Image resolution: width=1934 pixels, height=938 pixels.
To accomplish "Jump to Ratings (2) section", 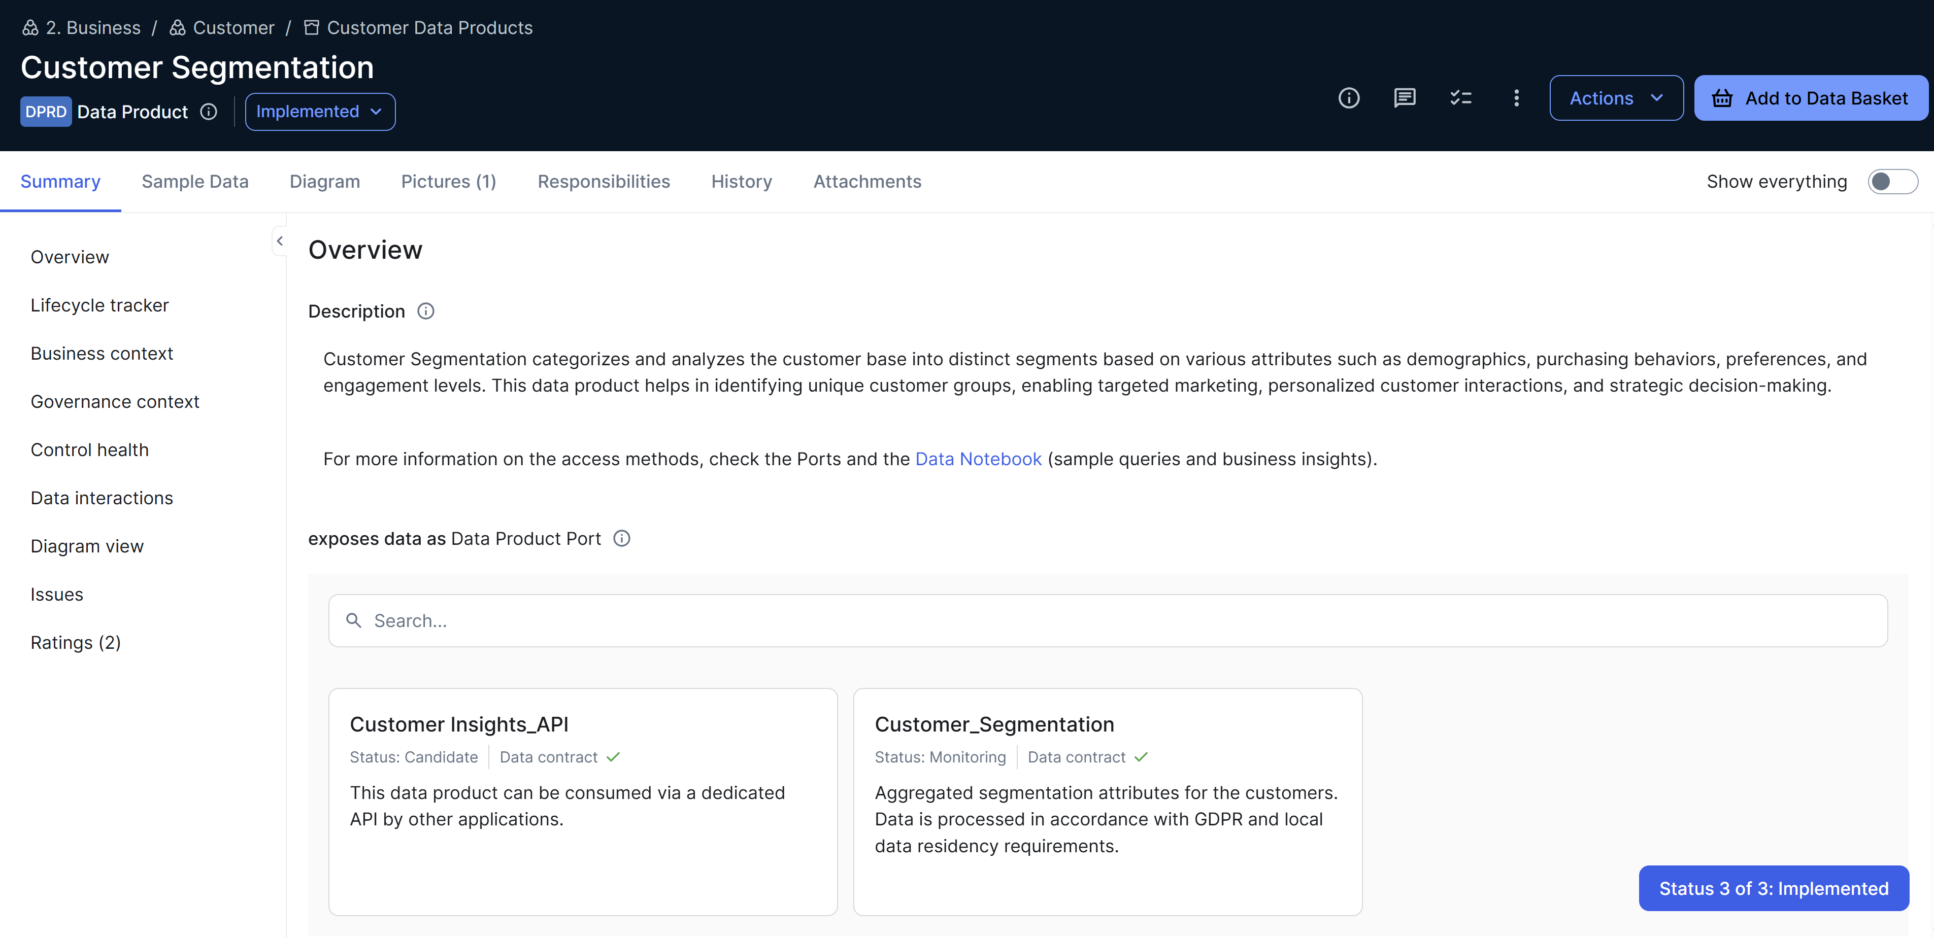I will pos(75,642).
